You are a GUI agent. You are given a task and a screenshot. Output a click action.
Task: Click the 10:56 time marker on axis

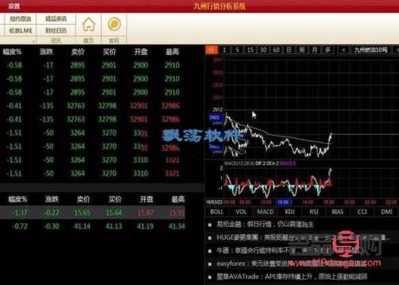(x=283, y=202)
